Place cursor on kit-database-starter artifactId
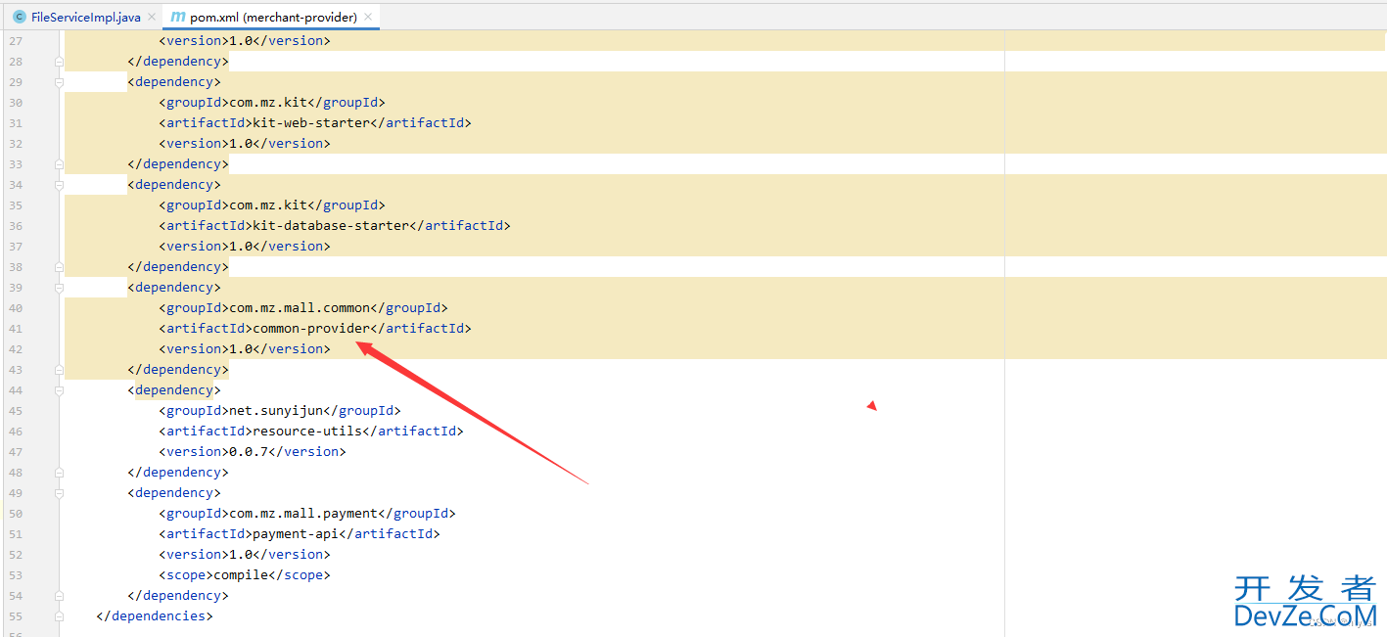Image resolution: width=1387 pixels, height=637 pixels. point(331,226)
